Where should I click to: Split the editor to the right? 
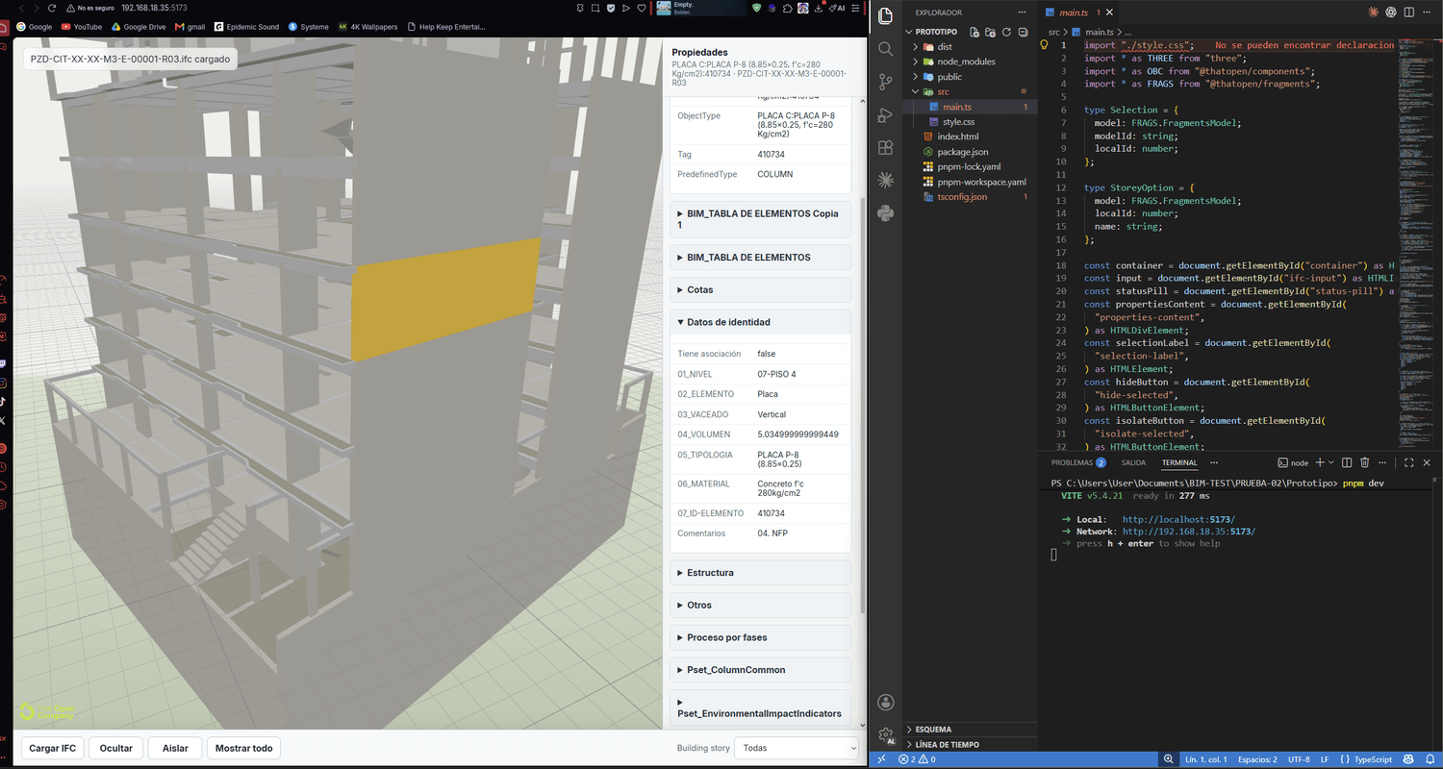(x=1409, y=12)
